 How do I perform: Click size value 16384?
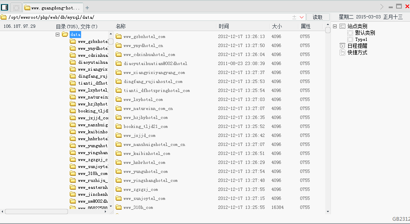277,207
